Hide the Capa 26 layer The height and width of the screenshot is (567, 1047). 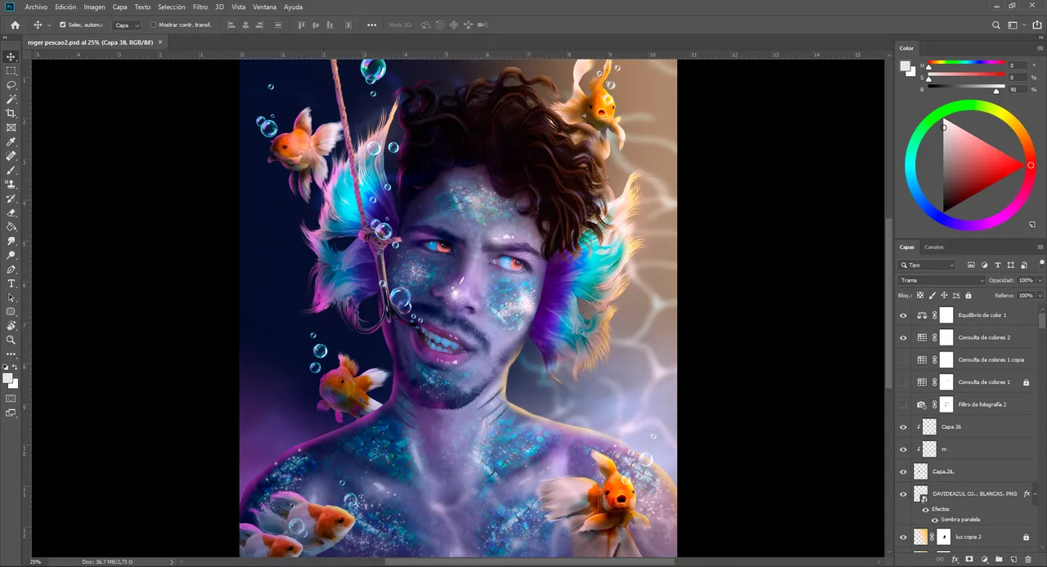pyautogui.click(x=903, y=426)
